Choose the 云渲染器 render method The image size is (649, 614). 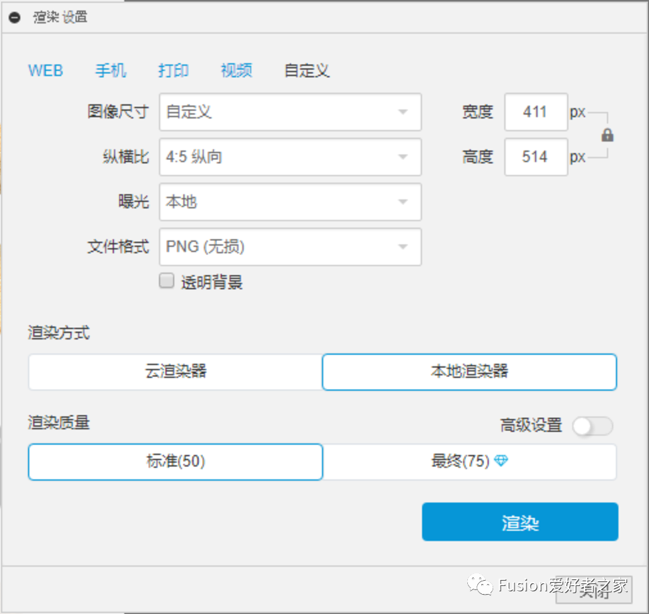click(x=176, y=372)
